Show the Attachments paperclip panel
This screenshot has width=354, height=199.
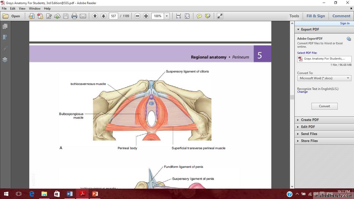coord(5,49)
